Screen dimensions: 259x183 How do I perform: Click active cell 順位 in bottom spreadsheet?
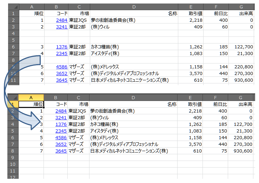[x=31, y=104]
